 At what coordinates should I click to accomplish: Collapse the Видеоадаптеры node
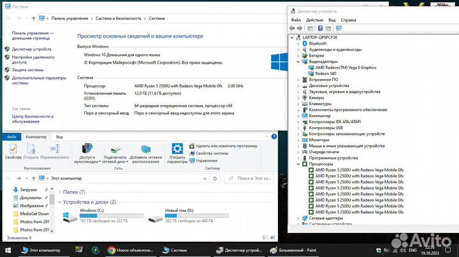(x=298, y=62)
